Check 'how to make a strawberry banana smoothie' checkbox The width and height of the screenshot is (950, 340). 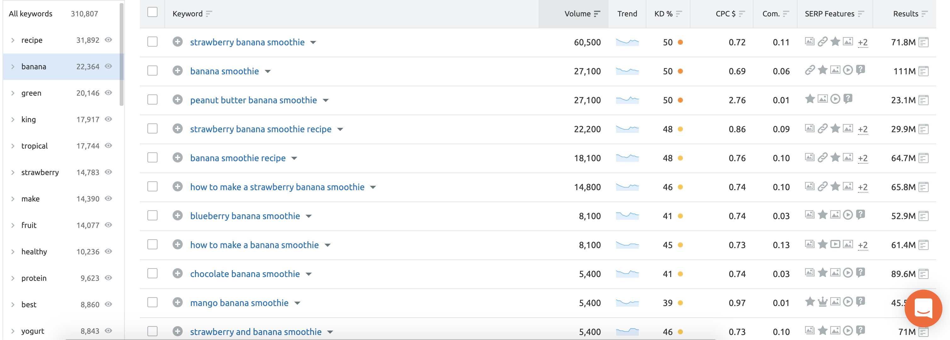(x=152, y=187)
